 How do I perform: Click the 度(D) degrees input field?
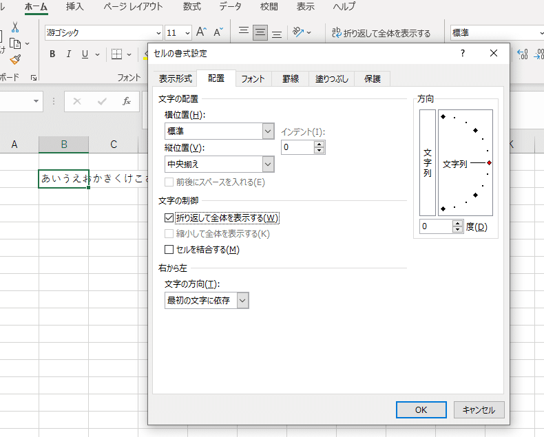click(x=437, y=226)
